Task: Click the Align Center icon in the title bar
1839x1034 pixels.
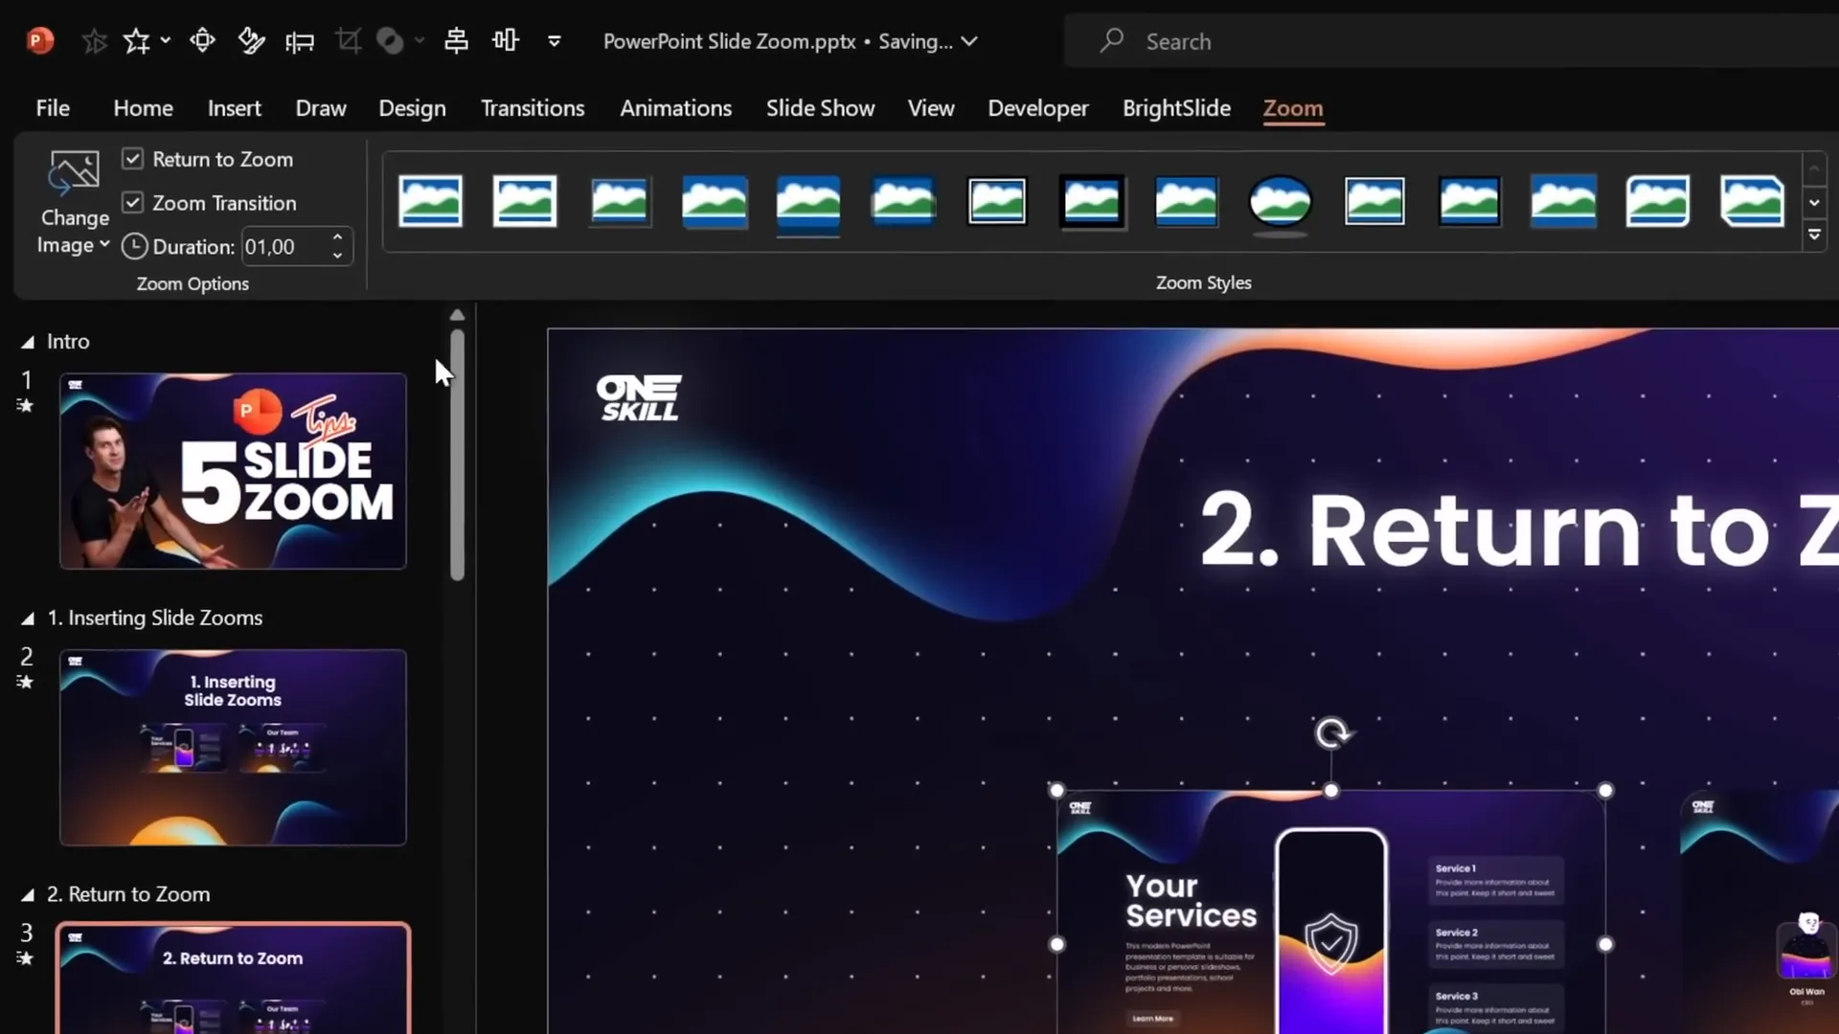Action: [456, 40]
